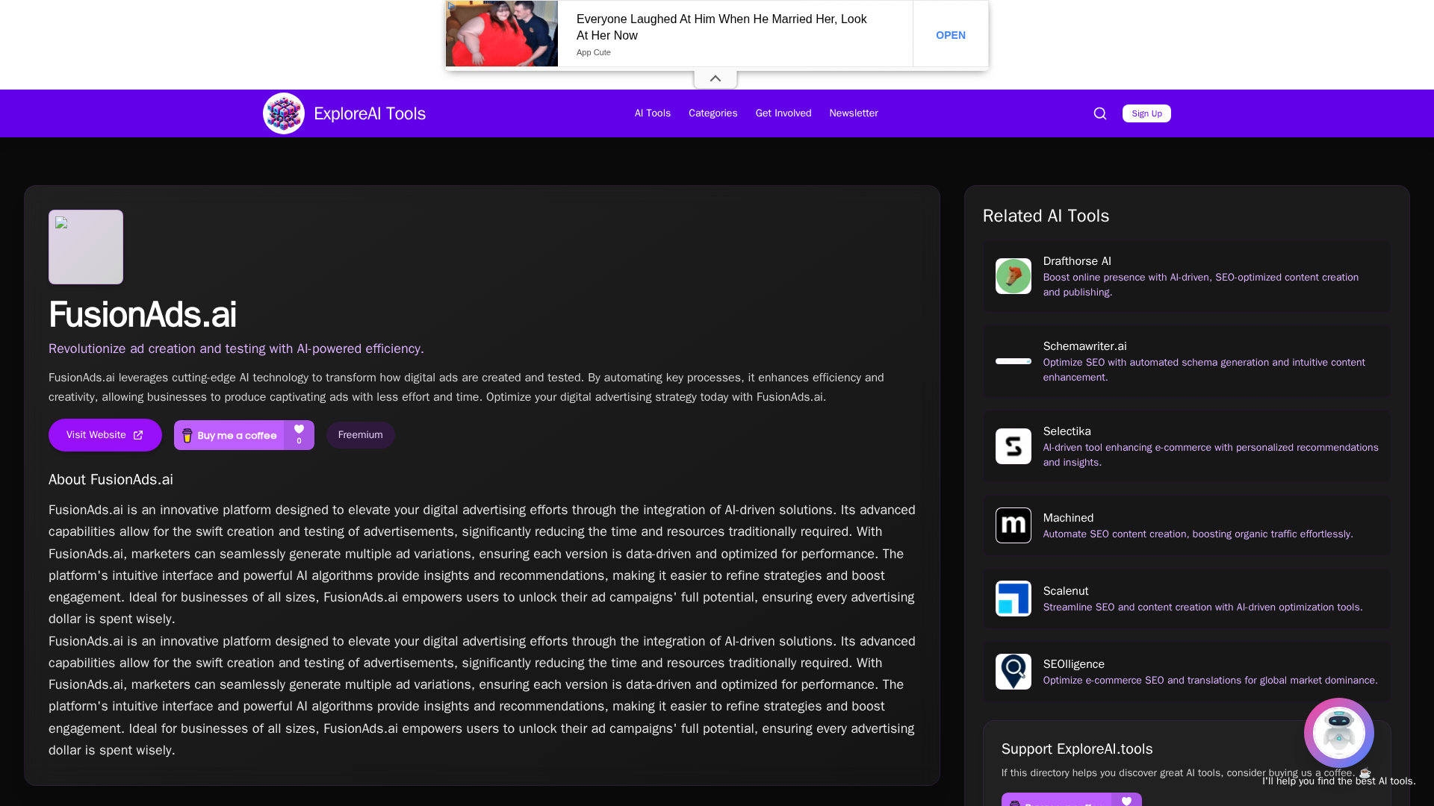Open the Categories menu
1434x806 pixels.
tap(713, 113)
